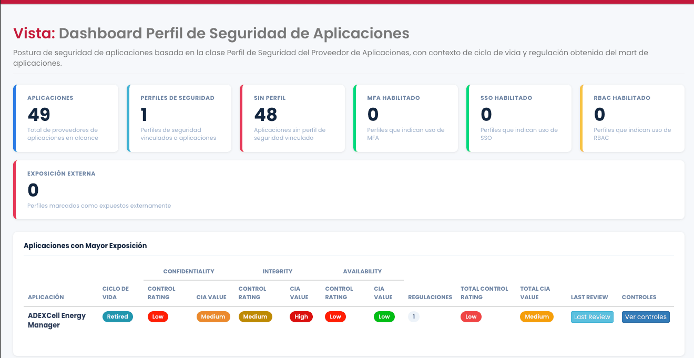Select the green Low availability CIA badge

(384, 316)
